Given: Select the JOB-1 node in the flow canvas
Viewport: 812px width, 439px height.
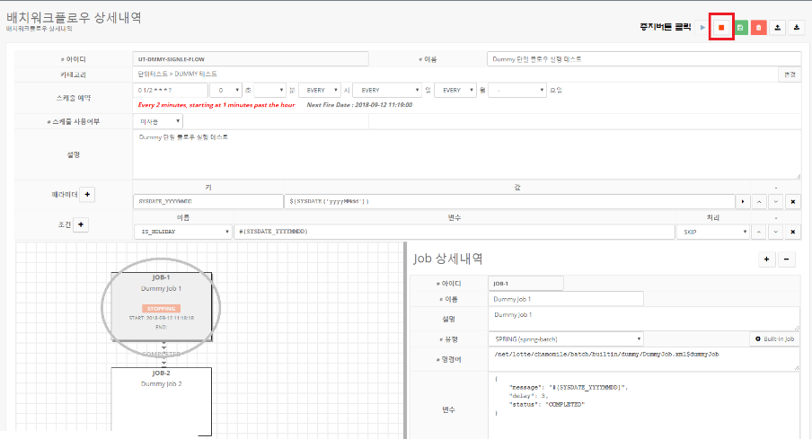Looking at the screenshot, I should [161, 307].
